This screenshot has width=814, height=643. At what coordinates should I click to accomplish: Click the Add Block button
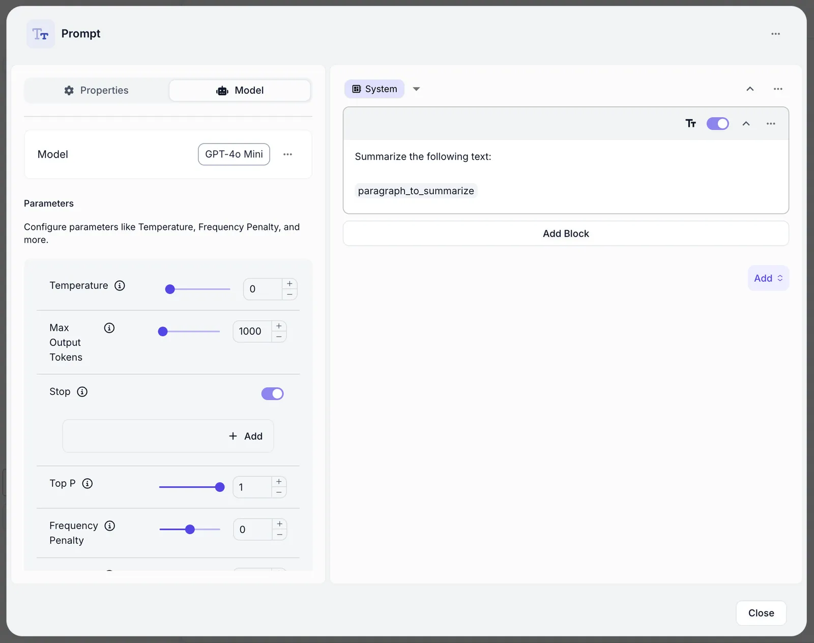tap(566, 233)
